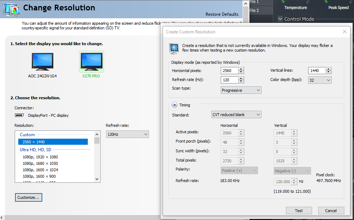Select the X270 PRO monitor icon
The height and width of the screenshot is (220, 354).
point(91,62)
